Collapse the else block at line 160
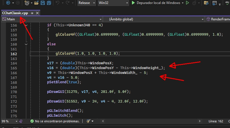The width and height of the screenshot is (230, 128). point(26,44)
